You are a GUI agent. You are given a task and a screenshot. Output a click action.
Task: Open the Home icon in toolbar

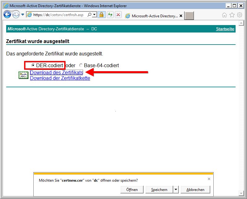point(224,15)
